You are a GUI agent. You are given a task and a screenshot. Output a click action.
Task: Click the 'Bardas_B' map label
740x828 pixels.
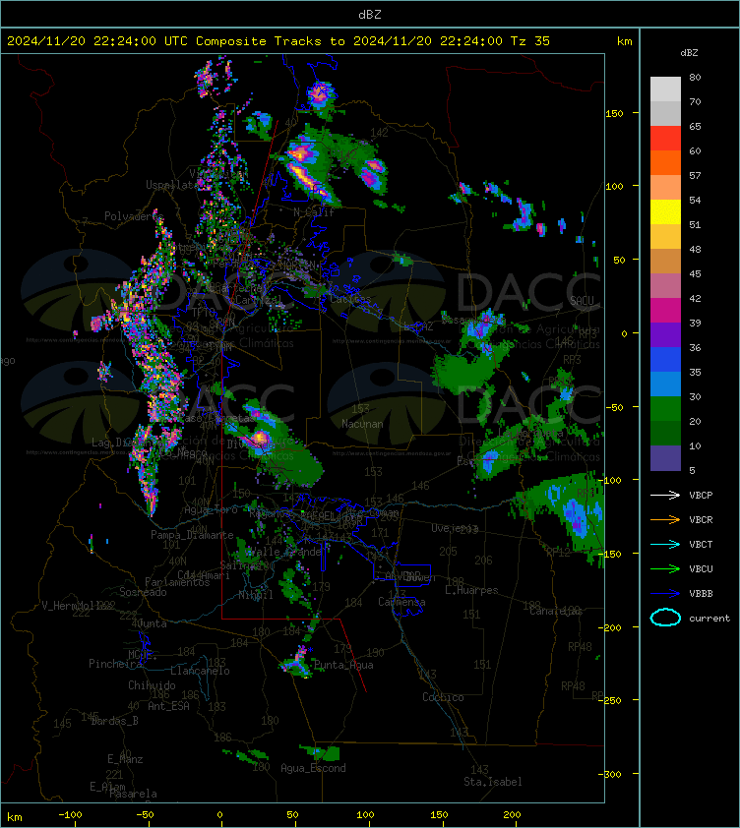(115, 721)
